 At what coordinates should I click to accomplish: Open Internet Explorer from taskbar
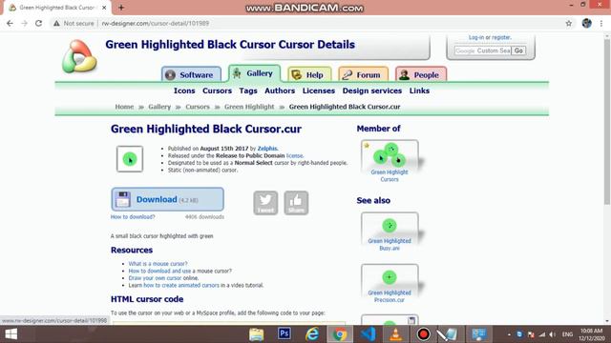[312, 334]
